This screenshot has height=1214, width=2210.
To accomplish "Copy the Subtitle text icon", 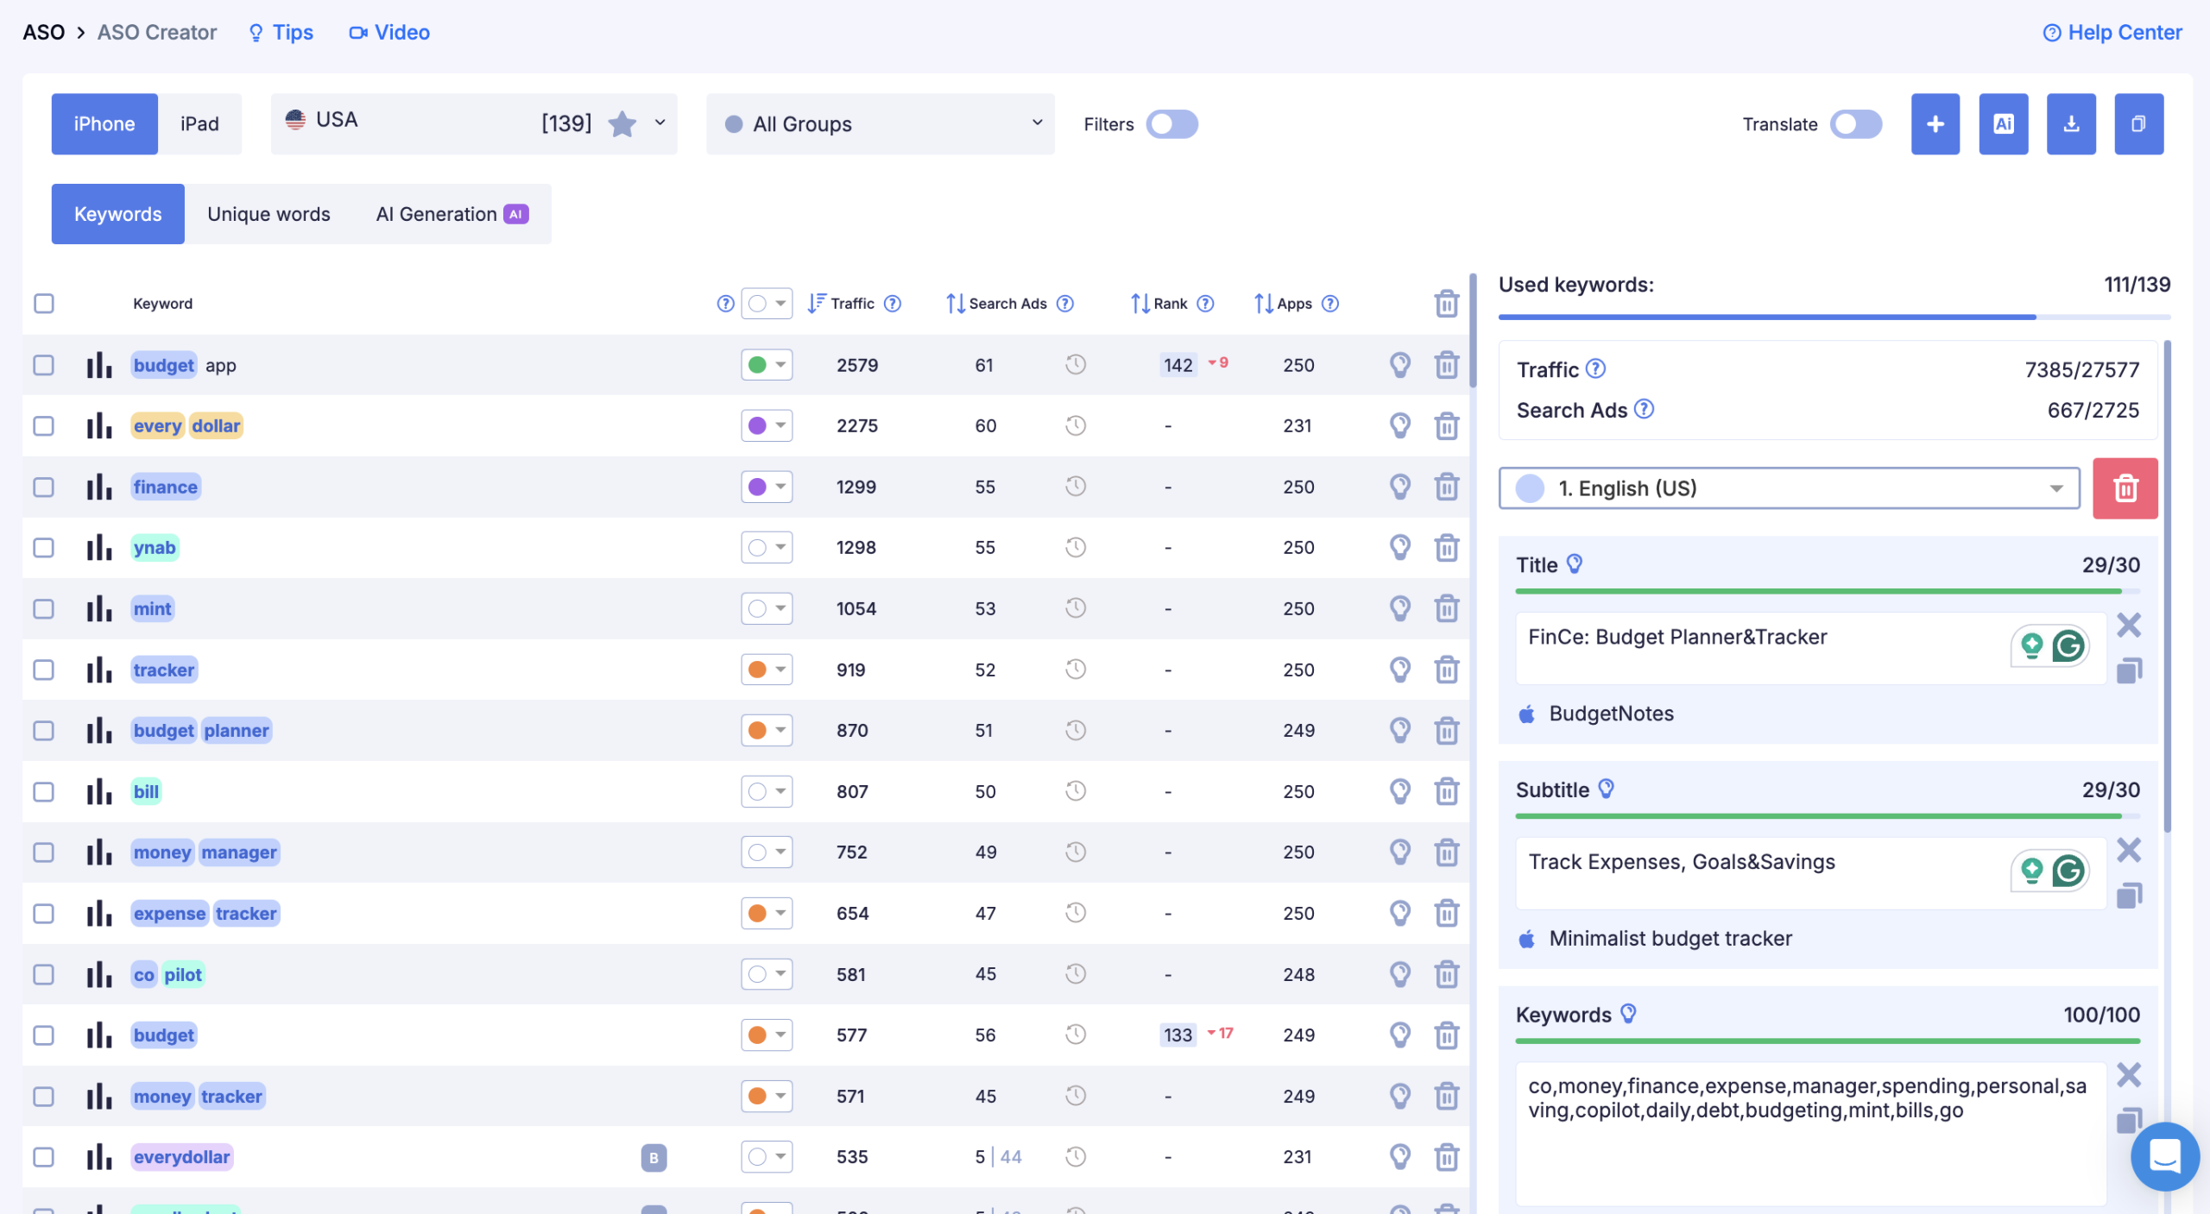I will coord(2128,896).
